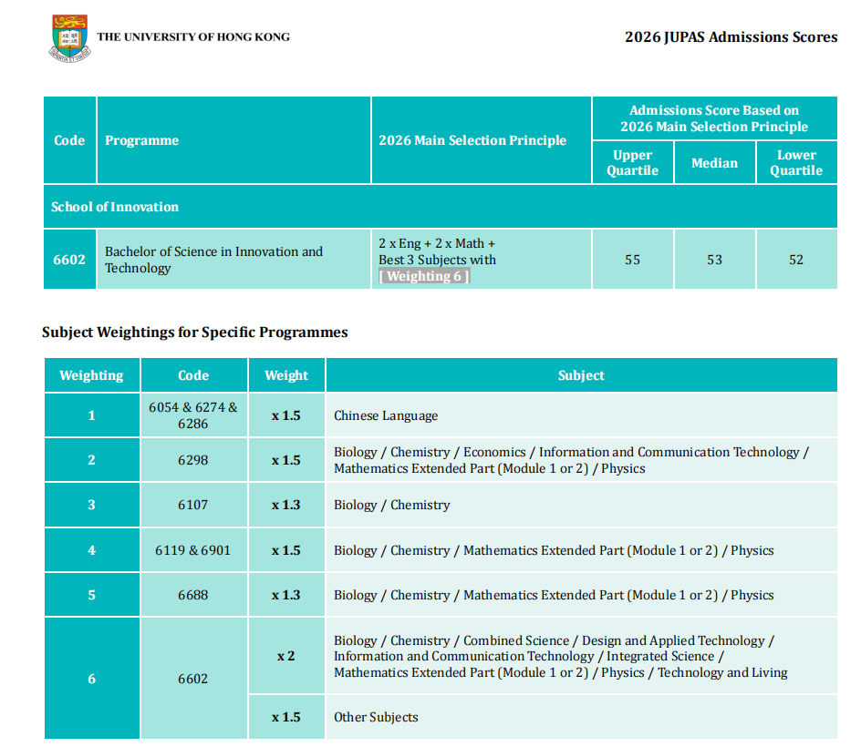Select the median score "53"
The width and height of the screenshot is (861, 747).
coord(714,260)
